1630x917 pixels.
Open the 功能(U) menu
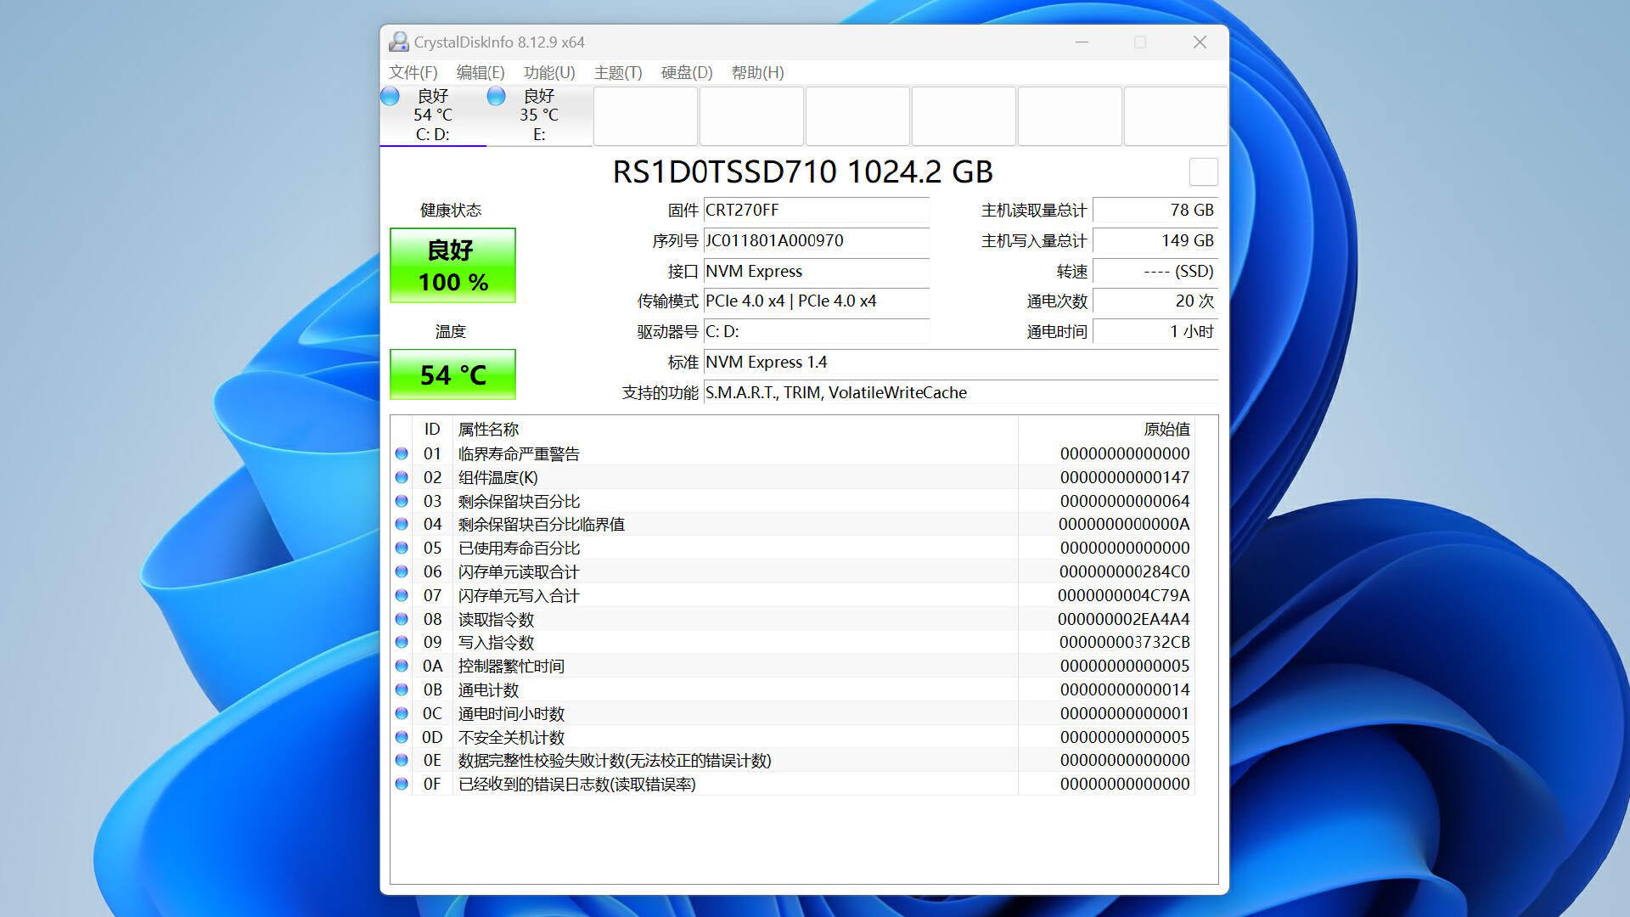[549, 73]
